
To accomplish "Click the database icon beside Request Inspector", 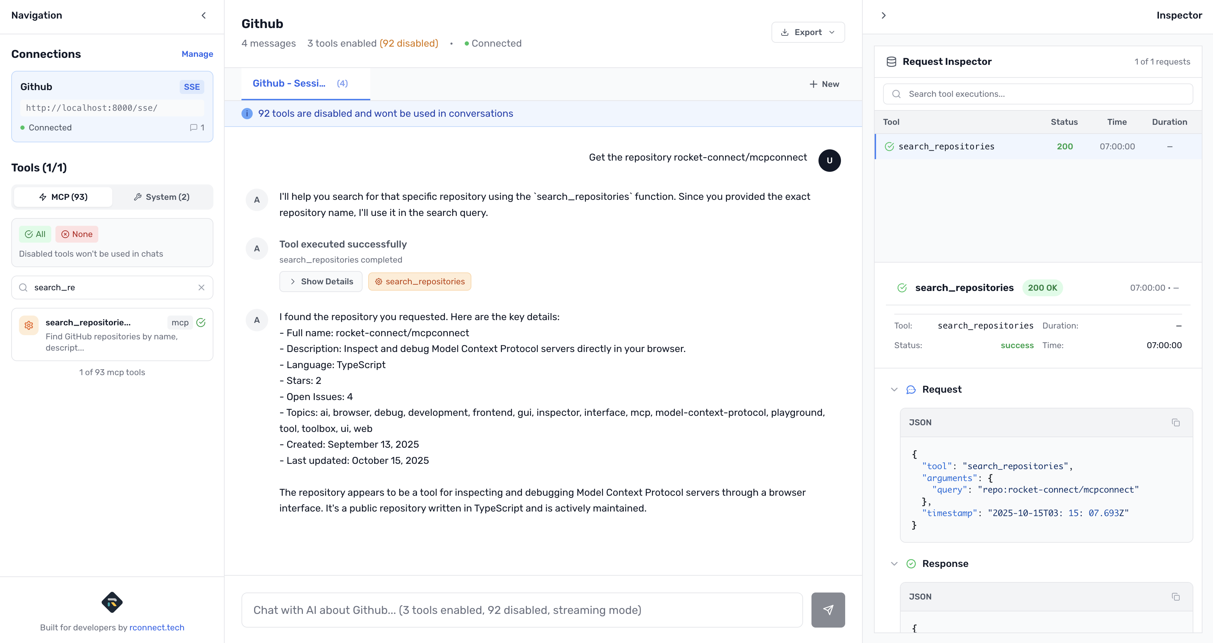I will pyautogui.click(x=891, y=61).
